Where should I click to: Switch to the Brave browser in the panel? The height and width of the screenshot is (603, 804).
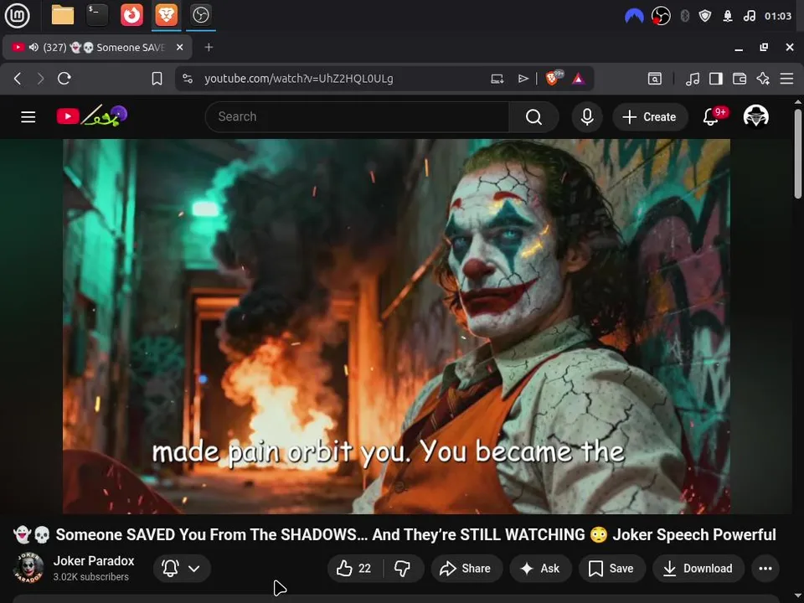click(x=166, y=15)
